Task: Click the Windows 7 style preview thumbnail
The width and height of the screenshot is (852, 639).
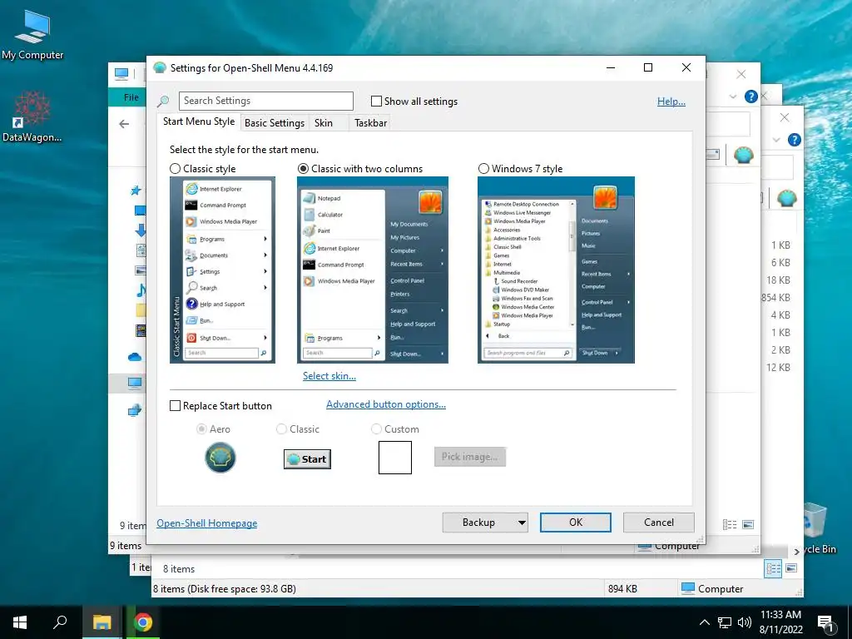Action: tap(556, 270)
